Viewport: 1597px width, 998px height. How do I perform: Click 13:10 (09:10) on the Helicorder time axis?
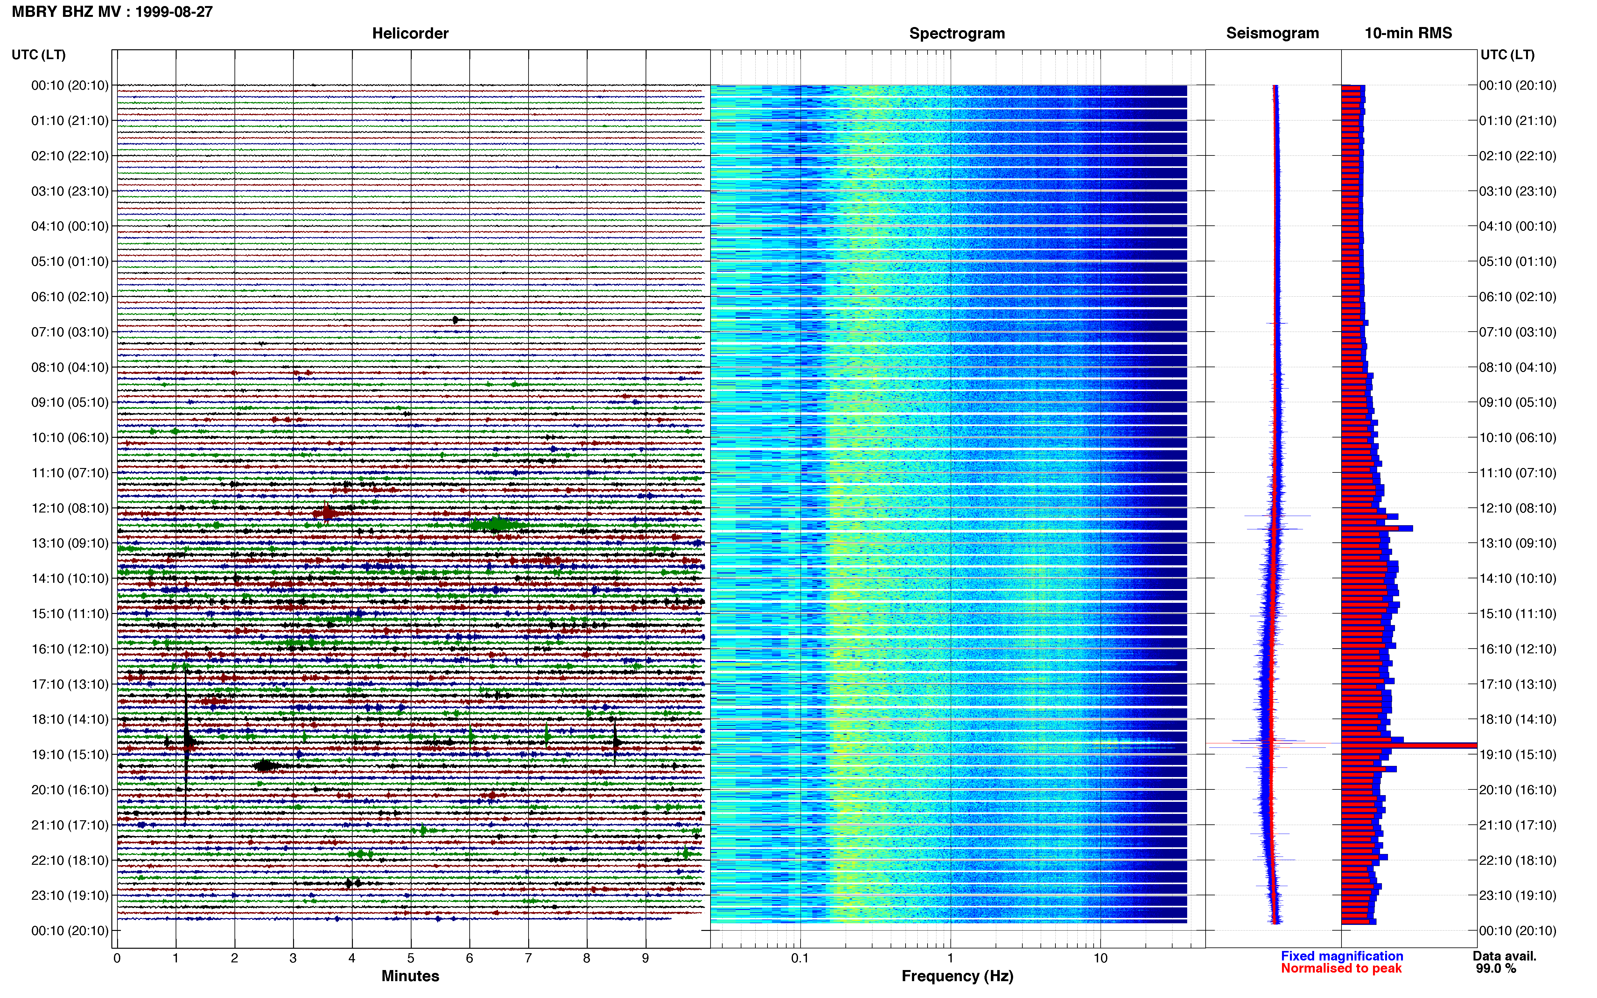70,543
